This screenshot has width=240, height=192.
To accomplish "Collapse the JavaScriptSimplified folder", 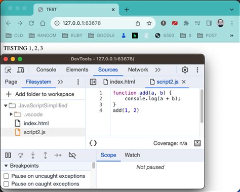I will point(6,106).
